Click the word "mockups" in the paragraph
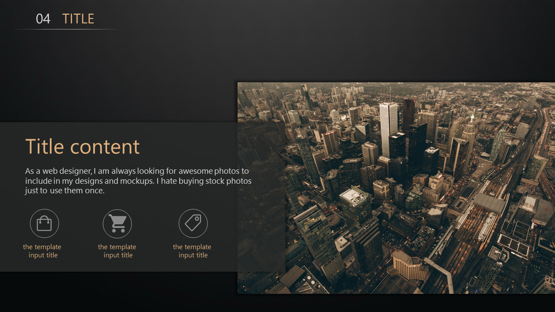 coord(136,181)
